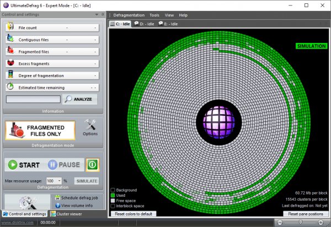
Task: Click the View volume info icon
Action: (57, 206)
